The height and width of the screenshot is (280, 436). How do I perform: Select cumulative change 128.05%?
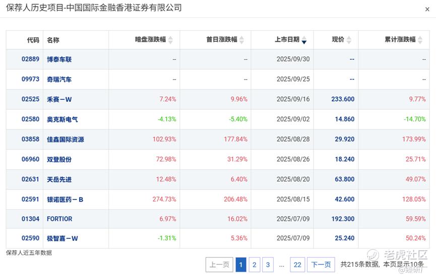coord(414,199)
